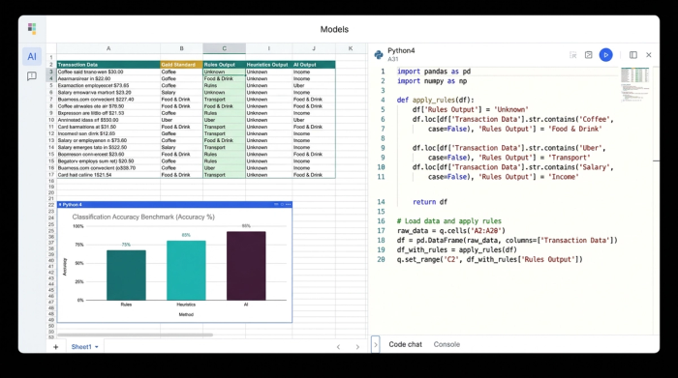Toggle the code editor side layout
Screen dimensions: 678x378
(633, 55)
